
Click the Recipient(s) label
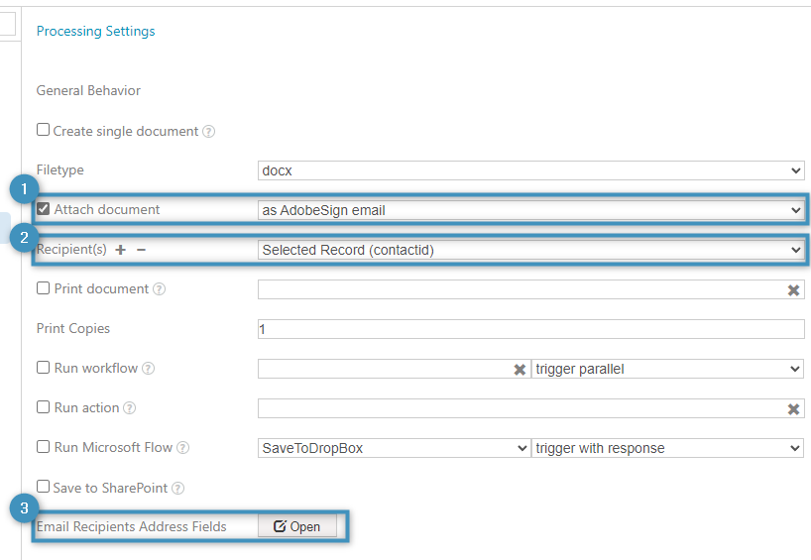pos(71,250)
